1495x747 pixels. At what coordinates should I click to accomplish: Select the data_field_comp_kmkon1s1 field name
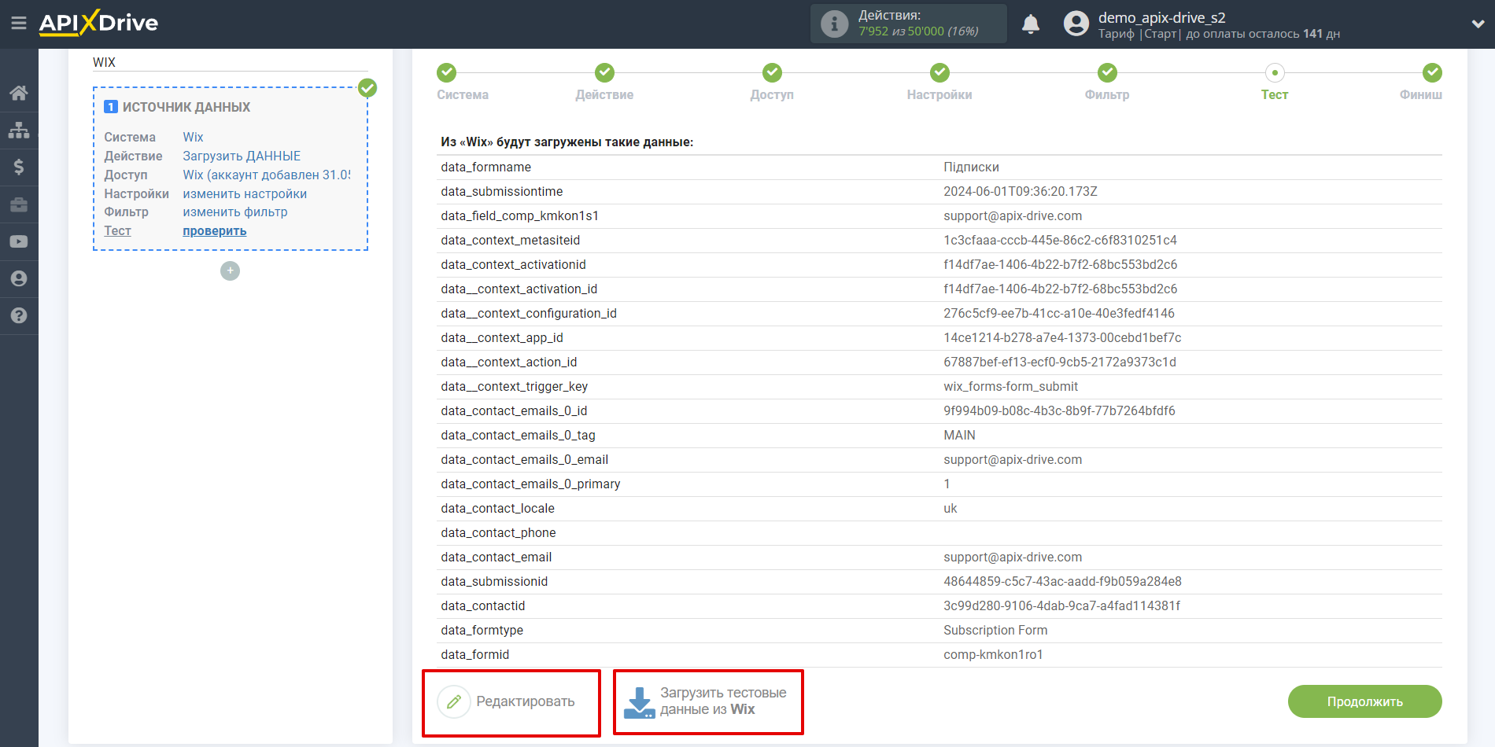(x=520, y=215)
